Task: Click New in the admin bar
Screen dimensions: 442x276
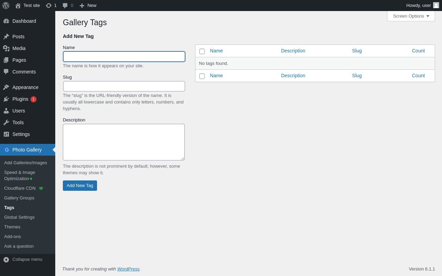Action: click(92, 6)
